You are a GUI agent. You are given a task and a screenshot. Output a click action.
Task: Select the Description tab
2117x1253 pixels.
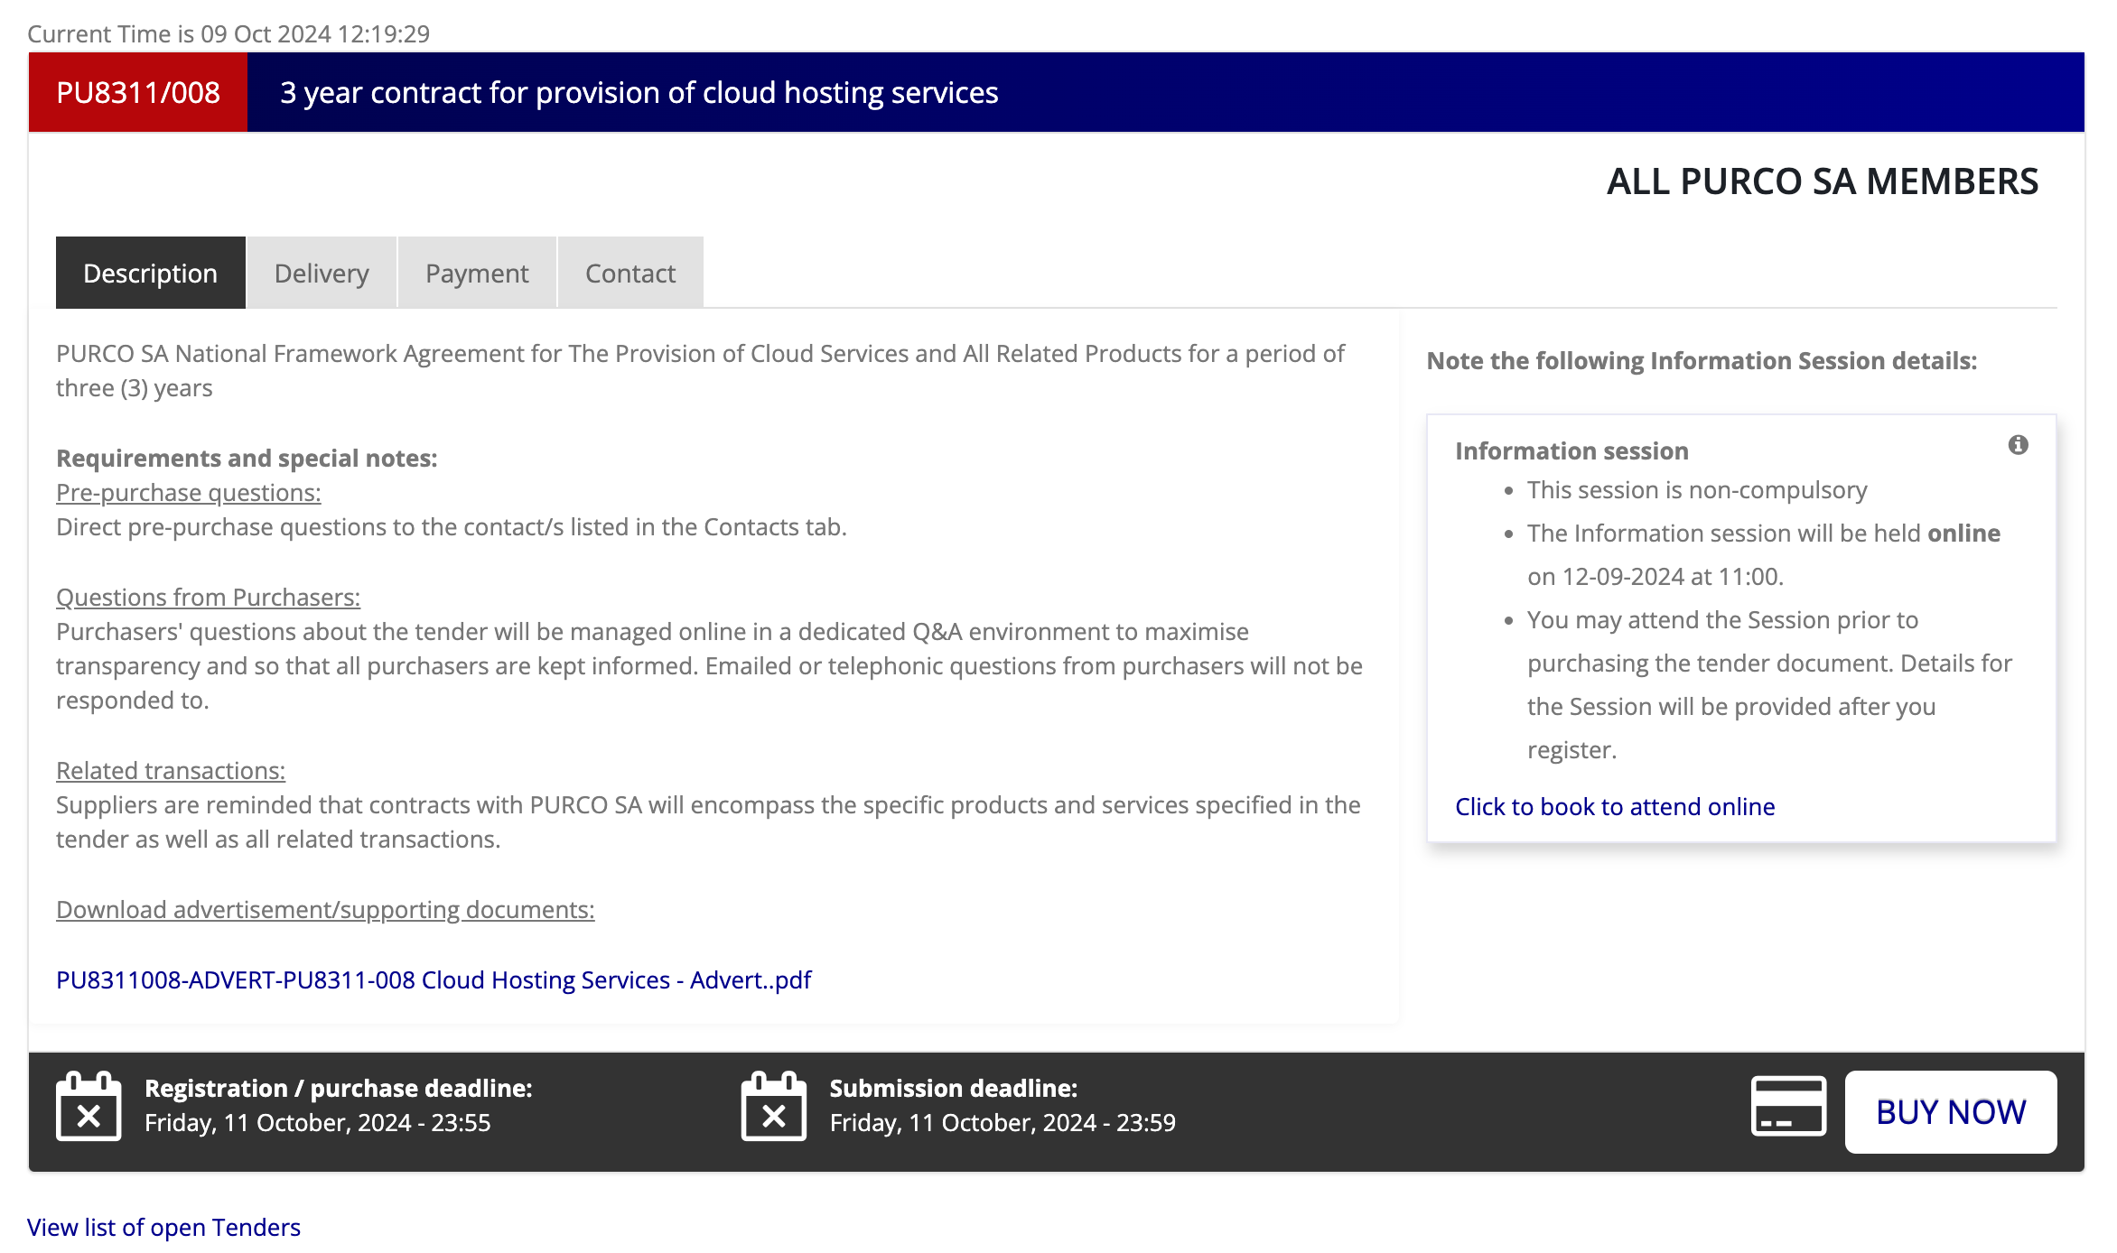point(150,272)
